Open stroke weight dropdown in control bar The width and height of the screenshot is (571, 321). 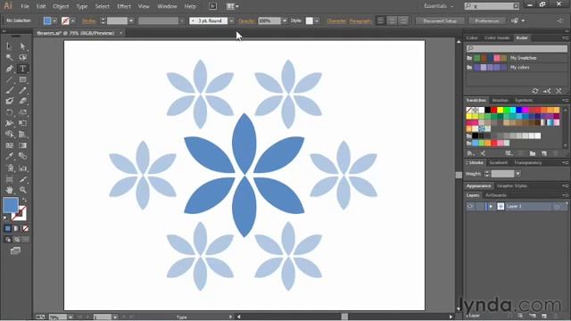131,21
